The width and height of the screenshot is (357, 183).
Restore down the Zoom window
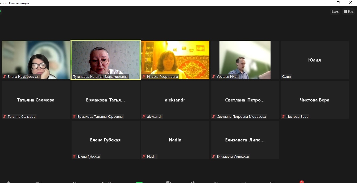pyautogui.click(x=338, y=3)
